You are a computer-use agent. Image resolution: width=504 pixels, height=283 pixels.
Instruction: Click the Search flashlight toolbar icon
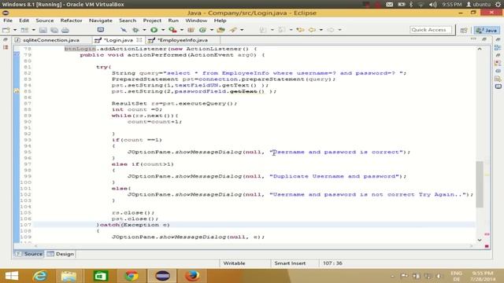click(x=233, y=30)
